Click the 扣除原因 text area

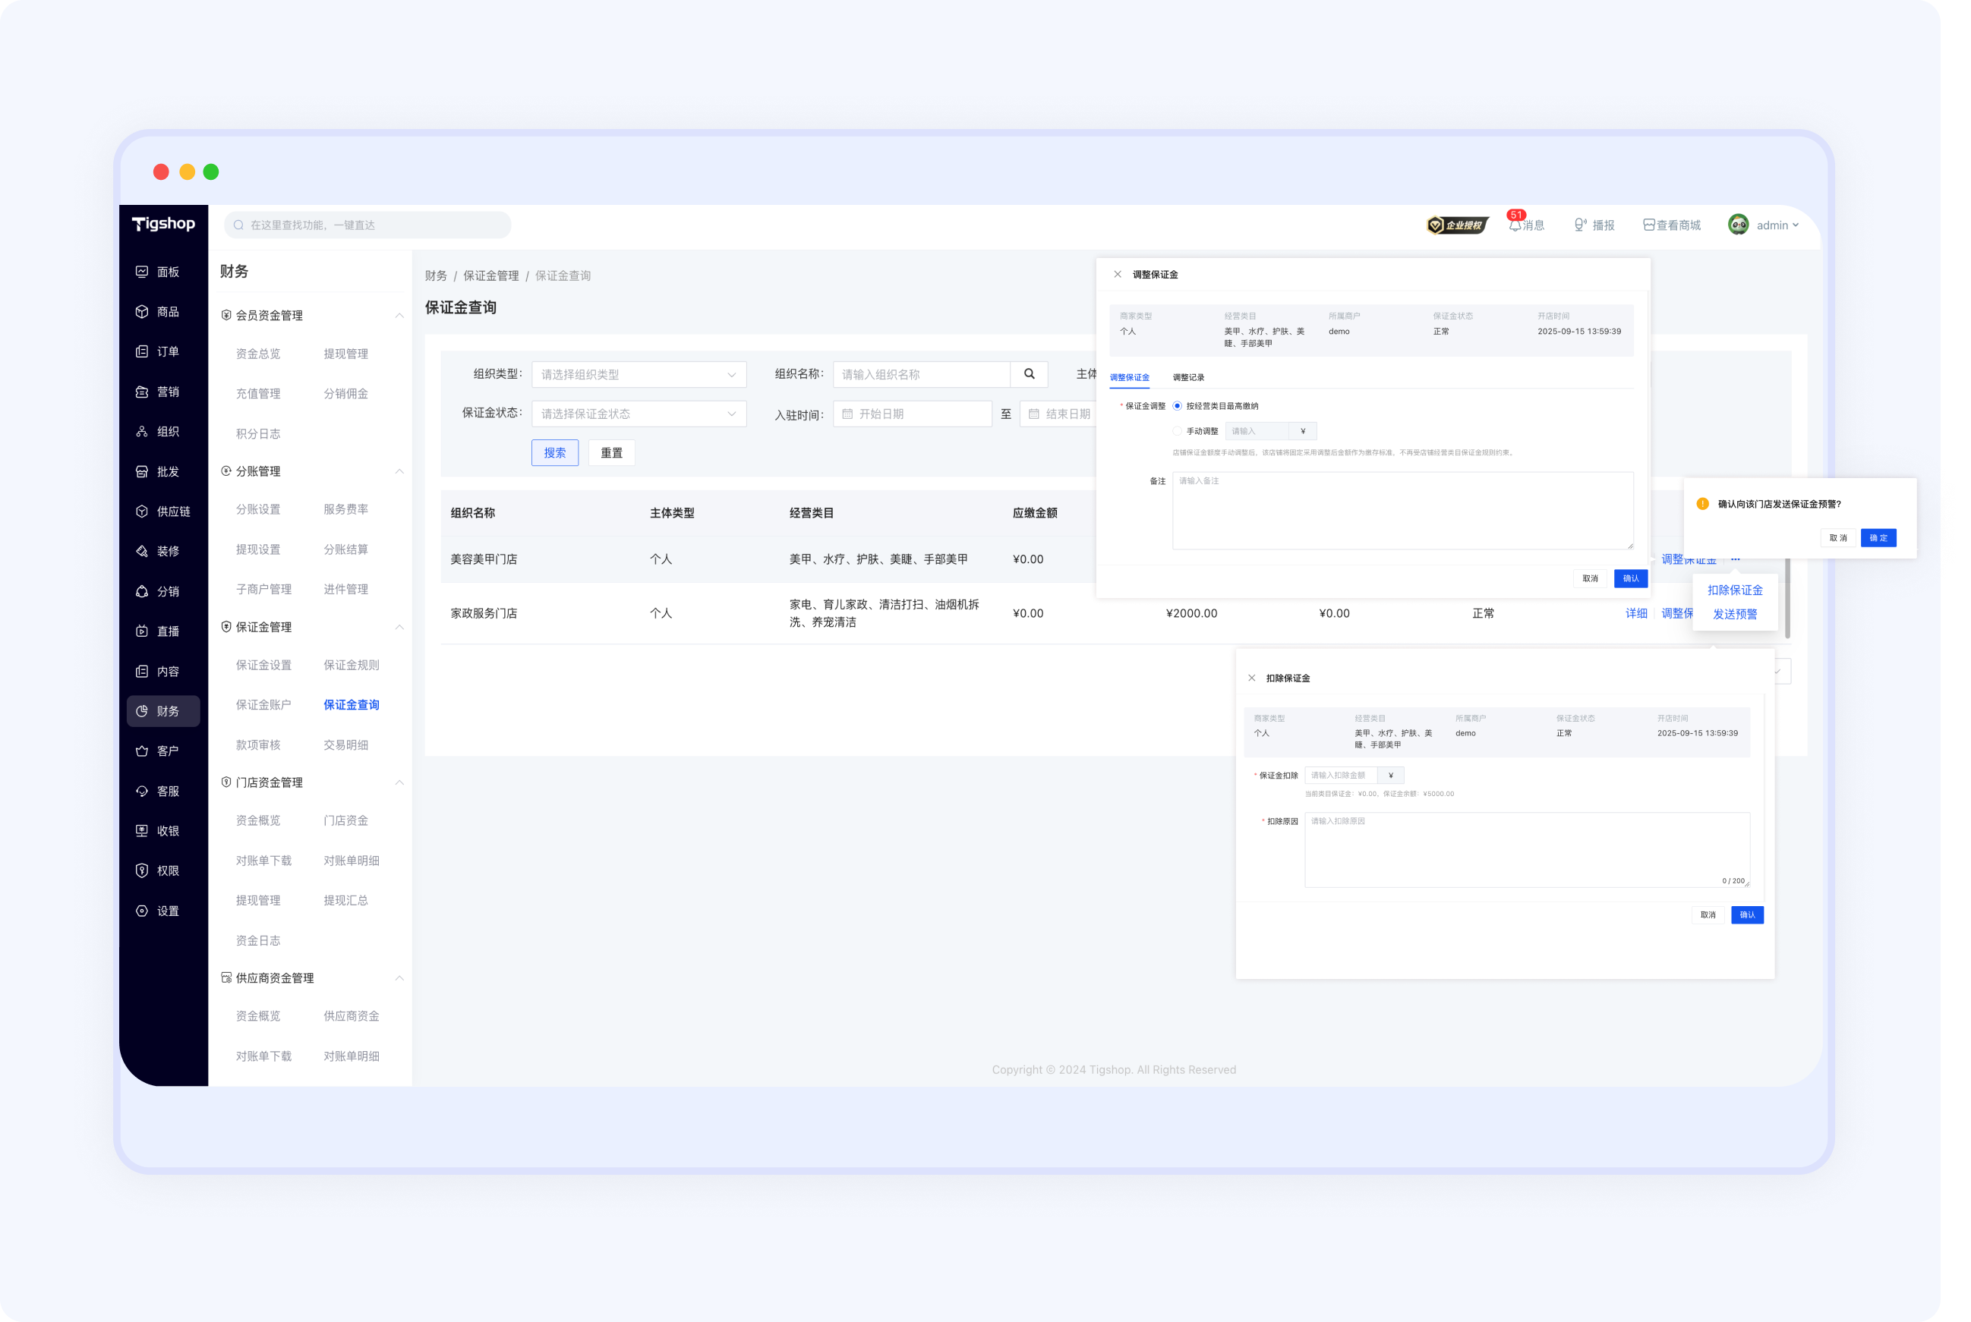click(x=1527, y=850)
